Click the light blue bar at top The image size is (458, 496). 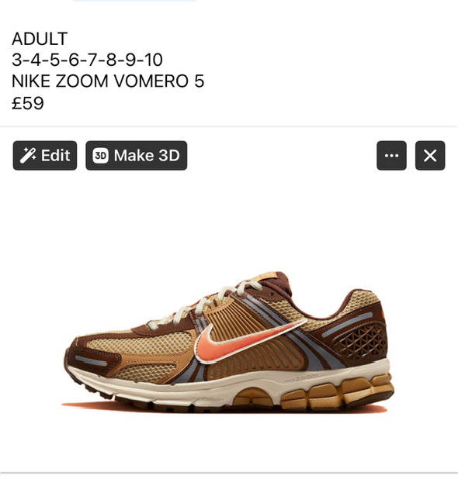134,1
